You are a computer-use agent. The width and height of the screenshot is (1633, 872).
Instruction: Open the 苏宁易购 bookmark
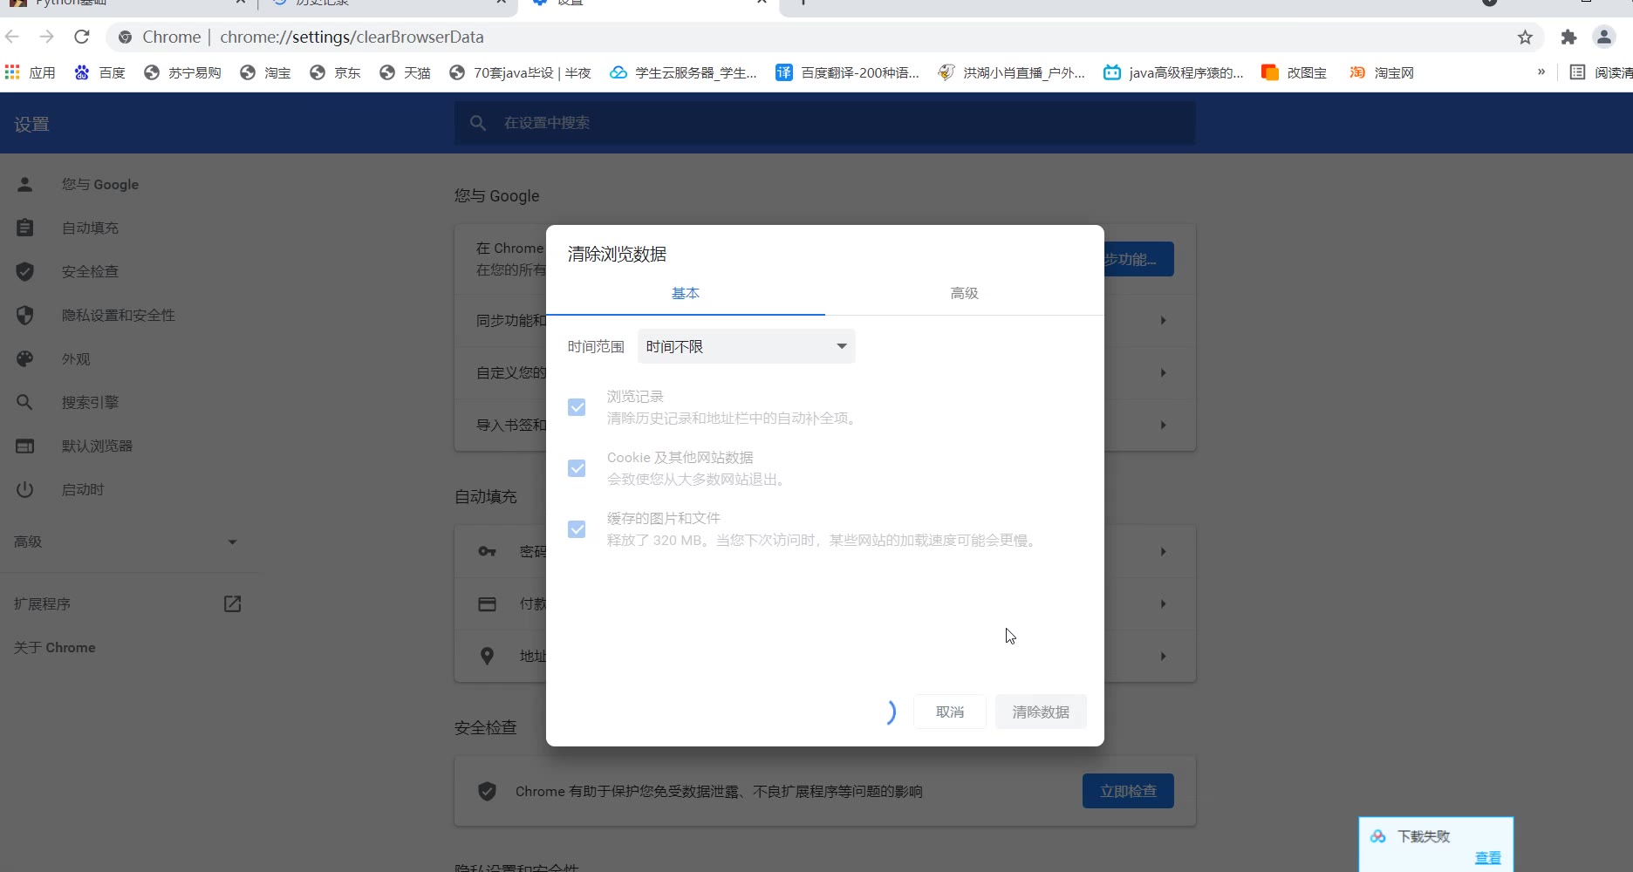[x=182, y=72]
